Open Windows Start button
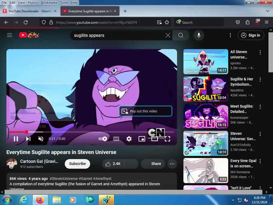The height and width of the screenshot is (205, 273). tap(7, 200)
